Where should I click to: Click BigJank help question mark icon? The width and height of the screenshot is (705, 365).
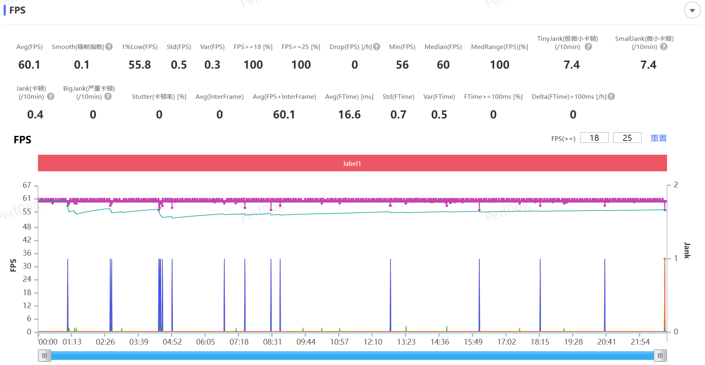click(108, 97)
